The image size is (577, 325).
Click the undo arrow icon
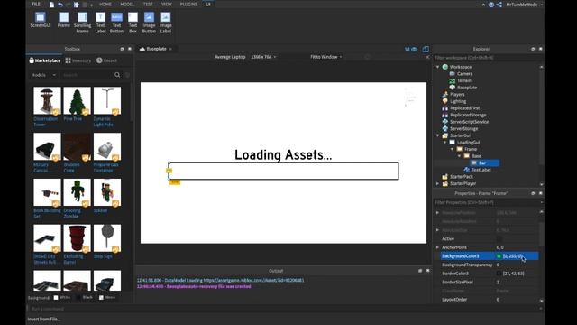click(x=60, y=5)
